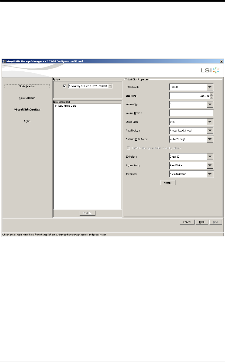225x362 pixels.
Task: Click the LSI logo
Action: (x=210, y=70)
